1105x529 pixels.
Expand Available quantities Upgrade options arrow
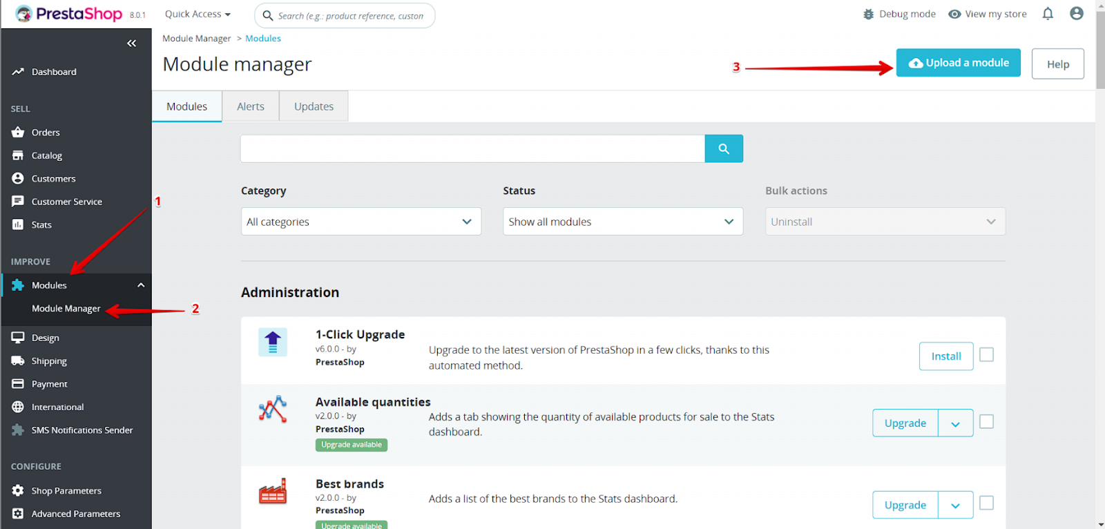click(x=956, y=423)
